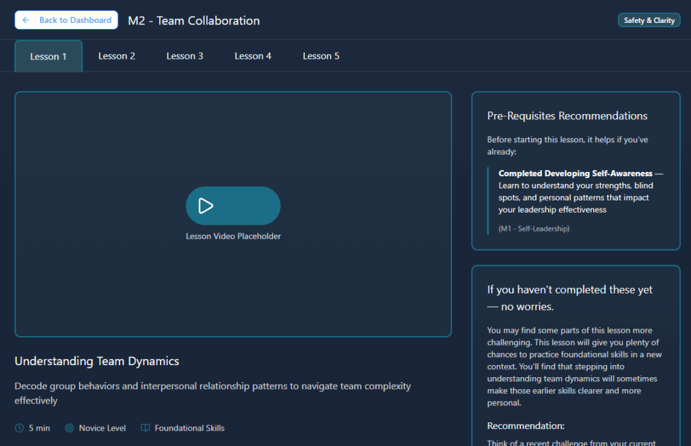
Task: Go to the Lesson 4 tab
Action: (x=253, y=56)
